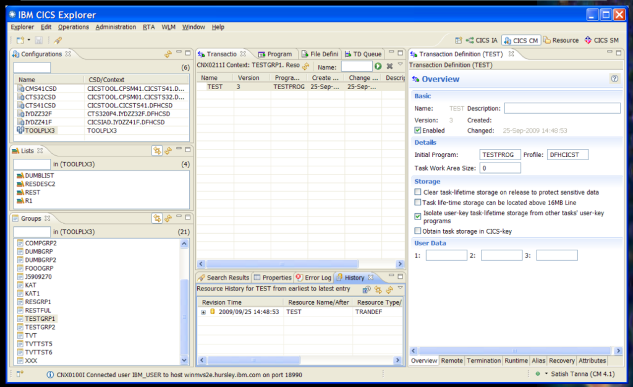The height and width of the screenshot is (387, 633).
Task: Switch to Resource perspective
Action: pyautogui.click(x=561, y=40)
